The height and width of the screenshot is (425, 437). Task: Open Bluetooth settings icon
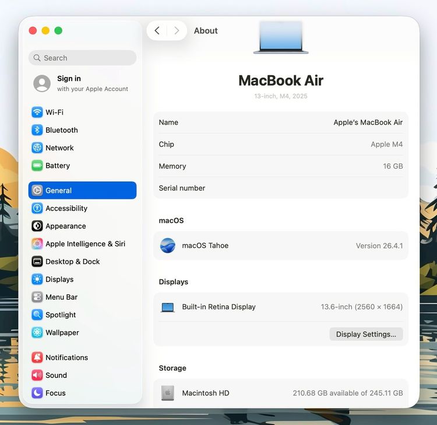click(x=37, y=130)
